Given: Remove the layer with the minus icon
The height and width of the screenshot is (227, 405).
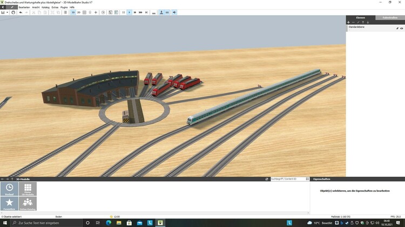Looking at the screenshot, I should tap(353, 23).
